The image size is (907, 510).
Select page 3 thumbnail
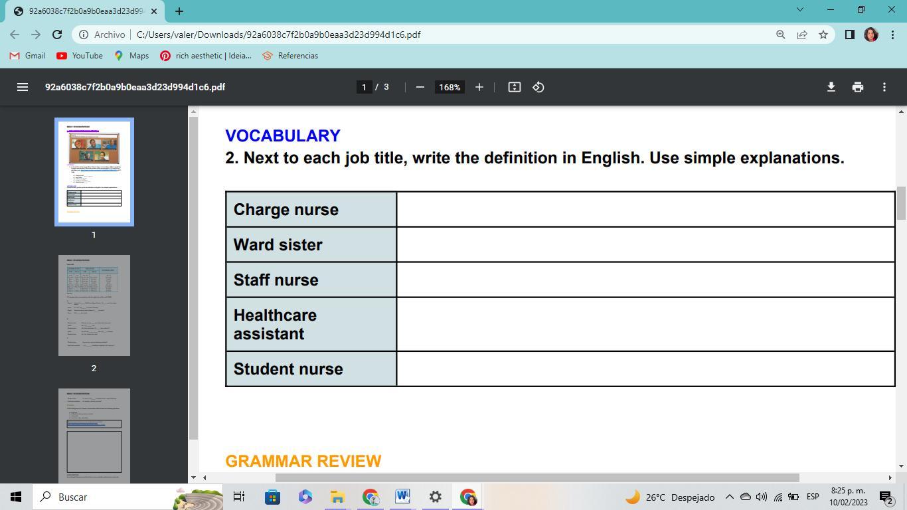(x=94, y=435)
